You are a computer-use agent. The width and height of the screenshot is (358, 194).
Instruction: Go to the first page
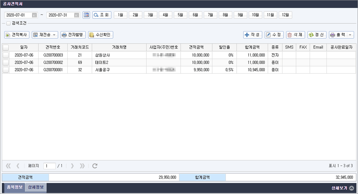tap(8, 166)
